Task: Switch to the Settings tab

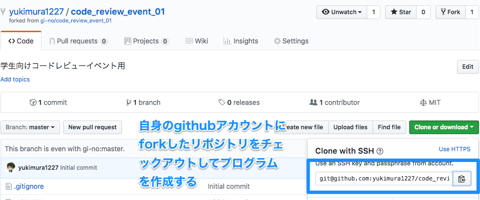Action: click(x=291, y=41)
